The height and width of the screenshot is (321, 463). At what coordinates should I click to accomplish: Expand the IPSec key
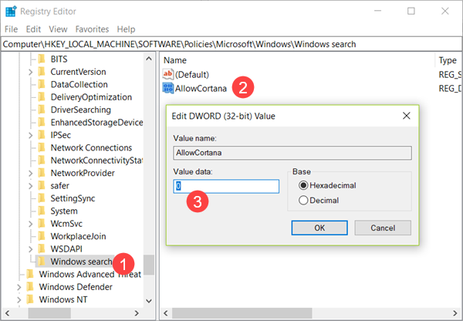click(x=30, y=135)
